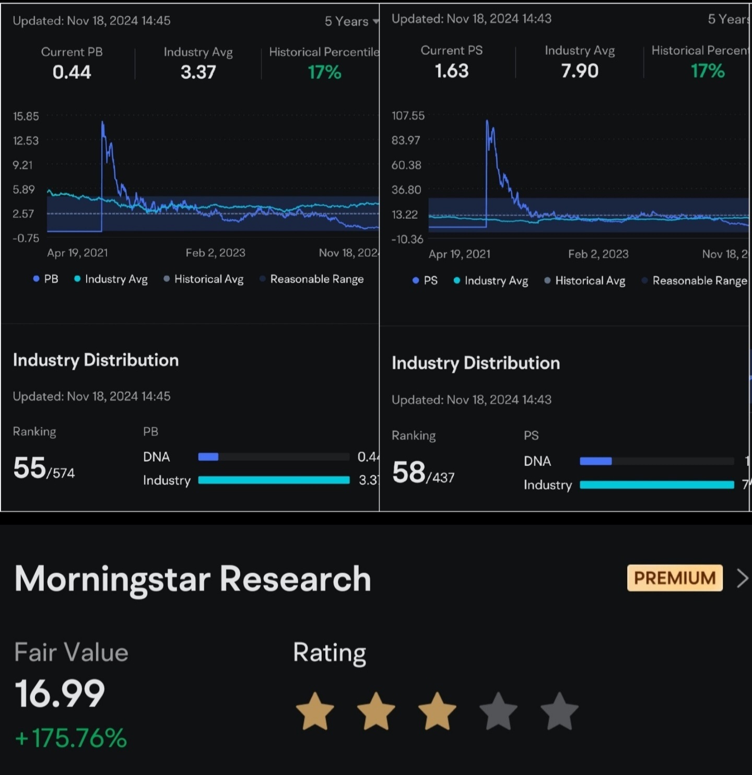
Task: Toggle Historical Avg legend on PB chart
Action: 204,279
